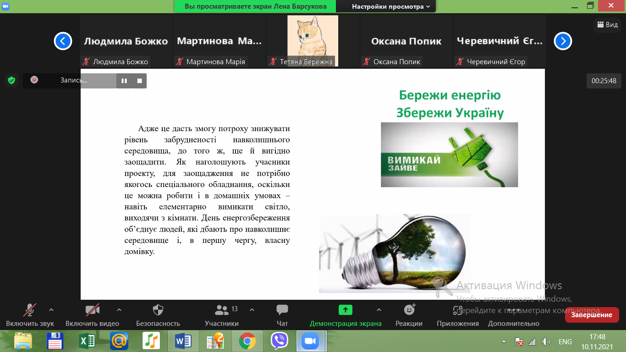Open the floppy disk save app in taskbar
This screenshot has width=626, height=352.
(x=55, y=341)
